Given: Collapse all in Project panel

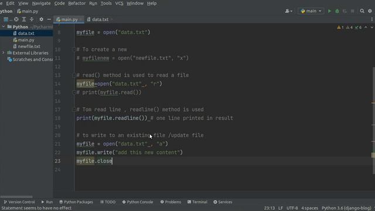Looking at the screenshot, I should pyautogui.click(x=32, y=19).
